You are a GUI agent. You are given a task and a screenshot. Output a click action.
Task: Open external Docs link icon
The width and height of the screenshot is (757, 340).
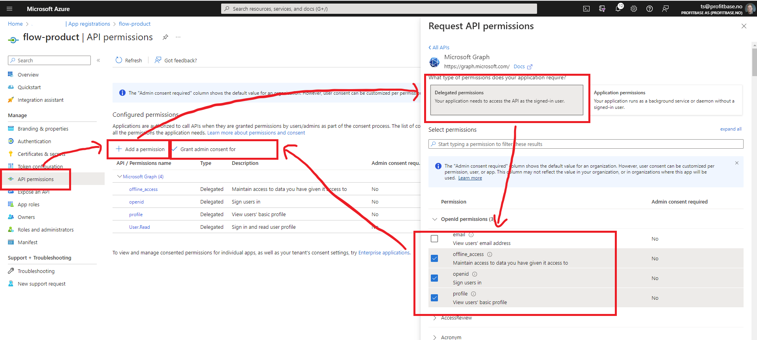(530, 67)
